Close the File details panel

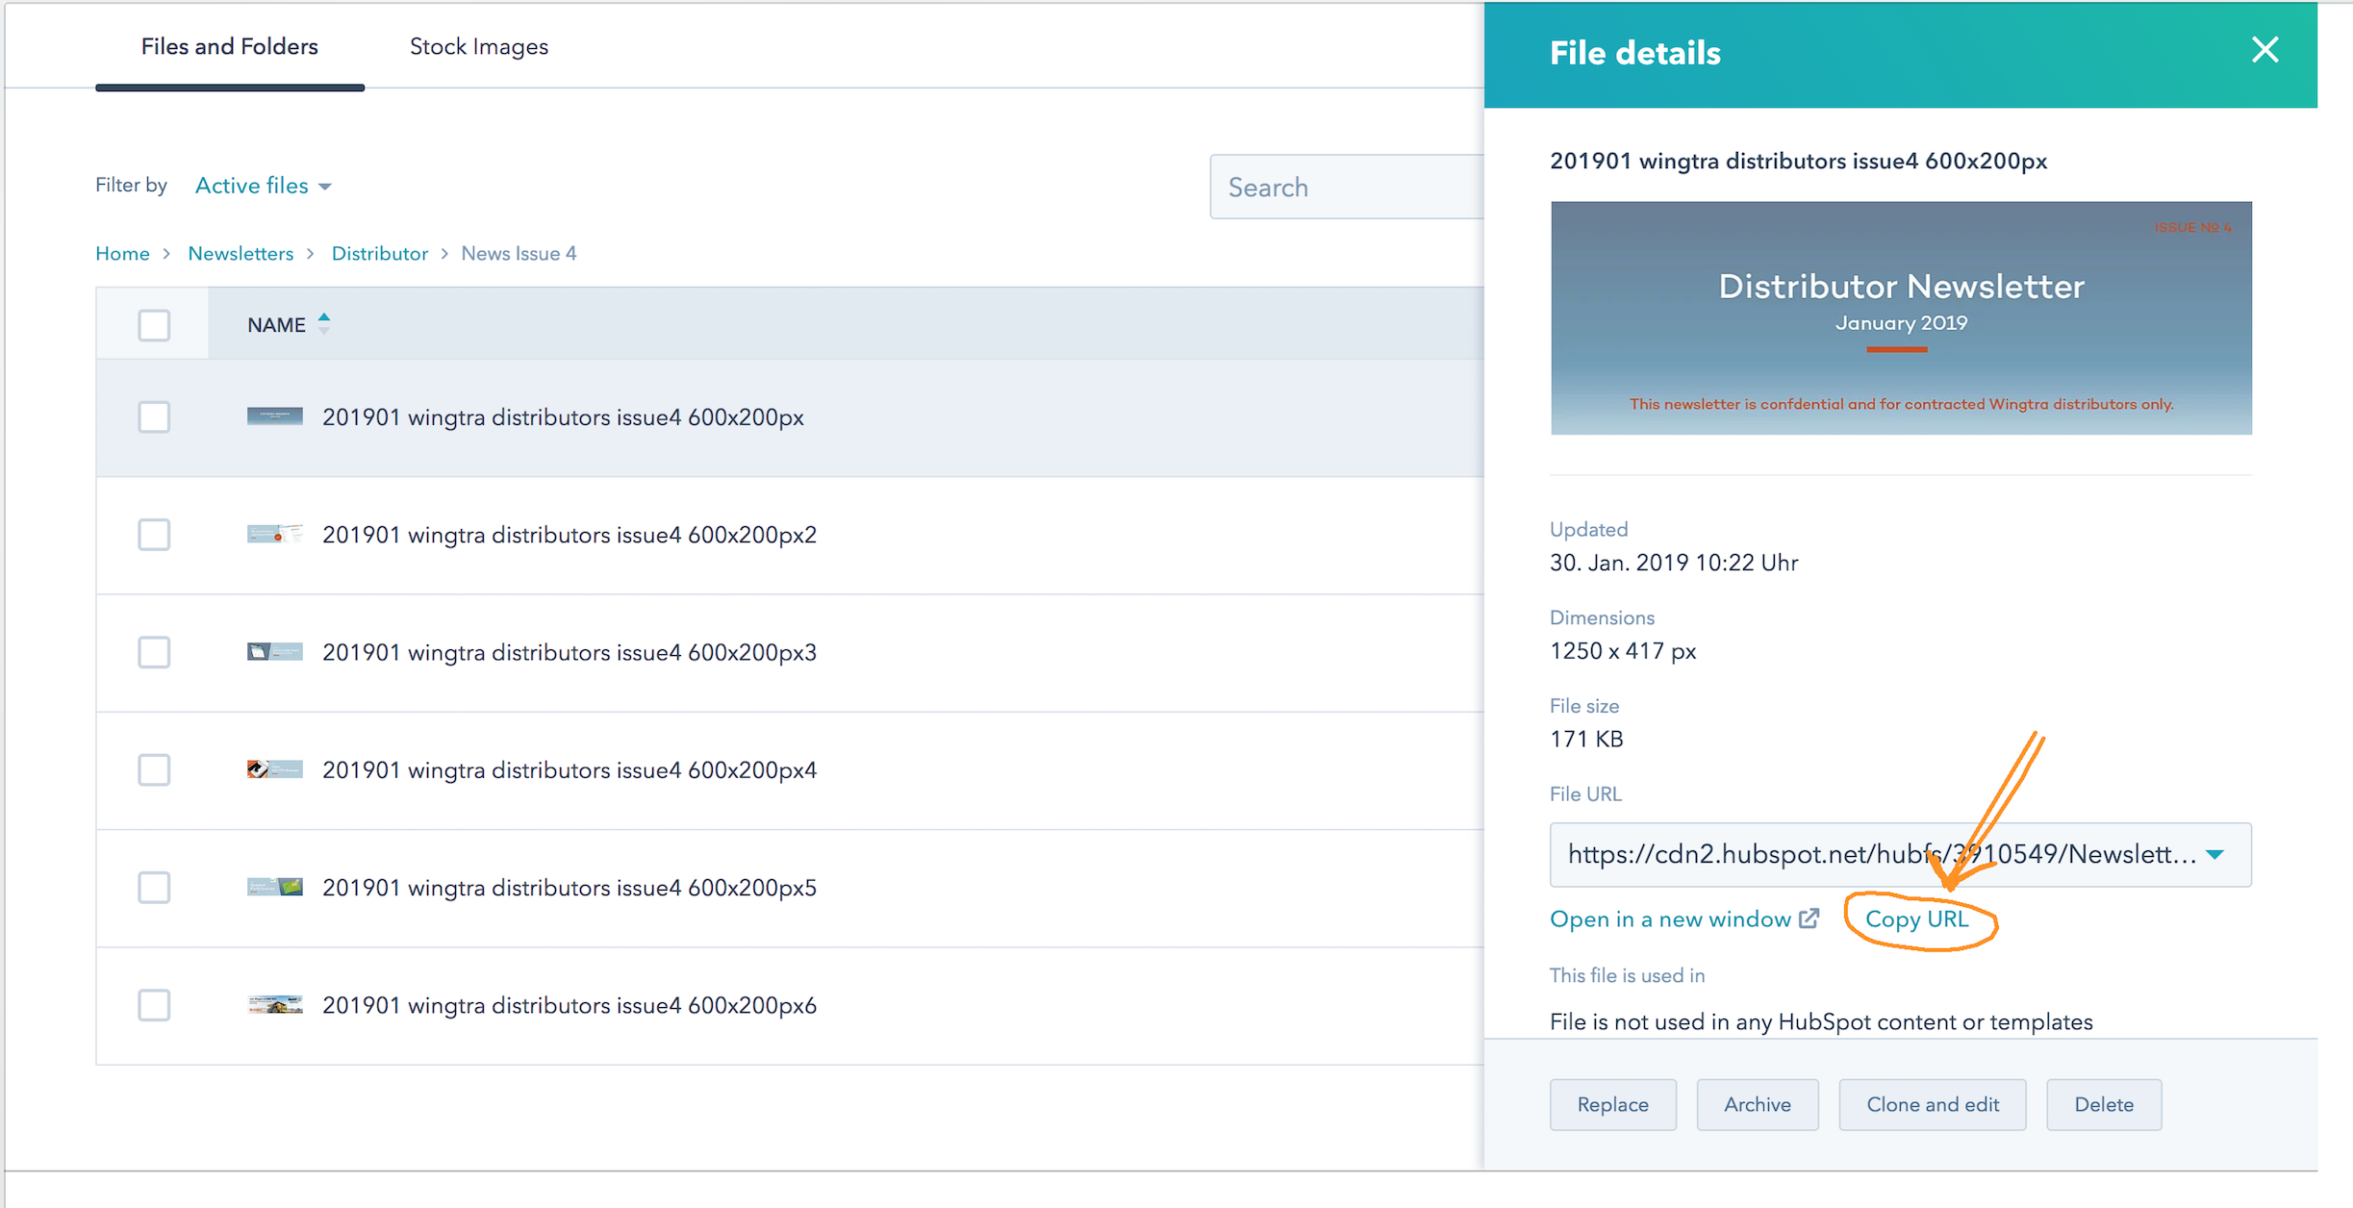point(2264,50)
